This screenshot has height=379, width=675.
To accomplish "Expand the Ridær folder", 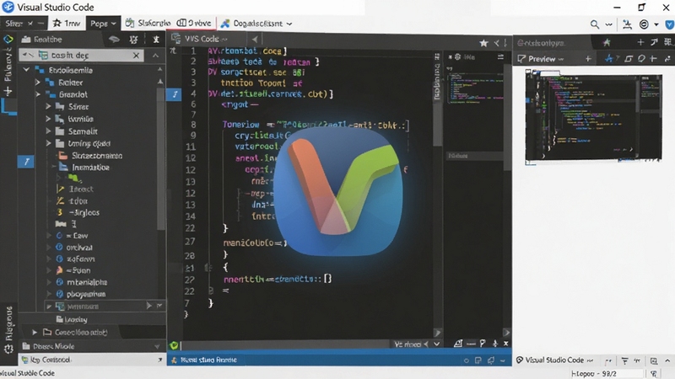I will pos(38,82).
